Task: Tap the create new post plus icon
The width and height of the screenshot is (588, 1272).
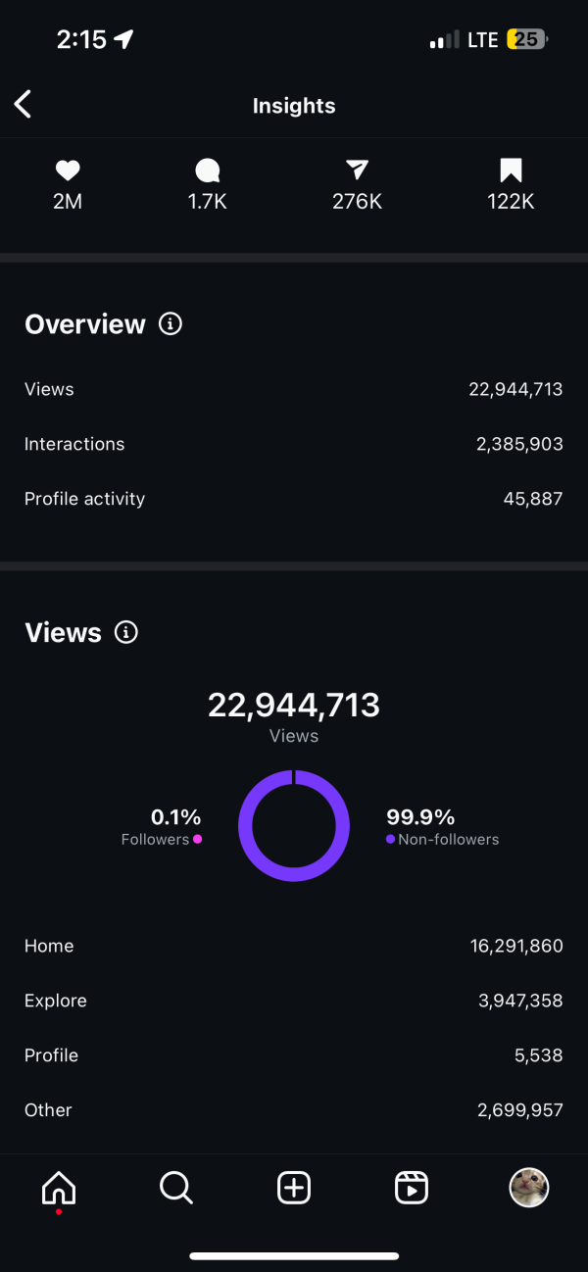Action: (x=294, y=1188)
